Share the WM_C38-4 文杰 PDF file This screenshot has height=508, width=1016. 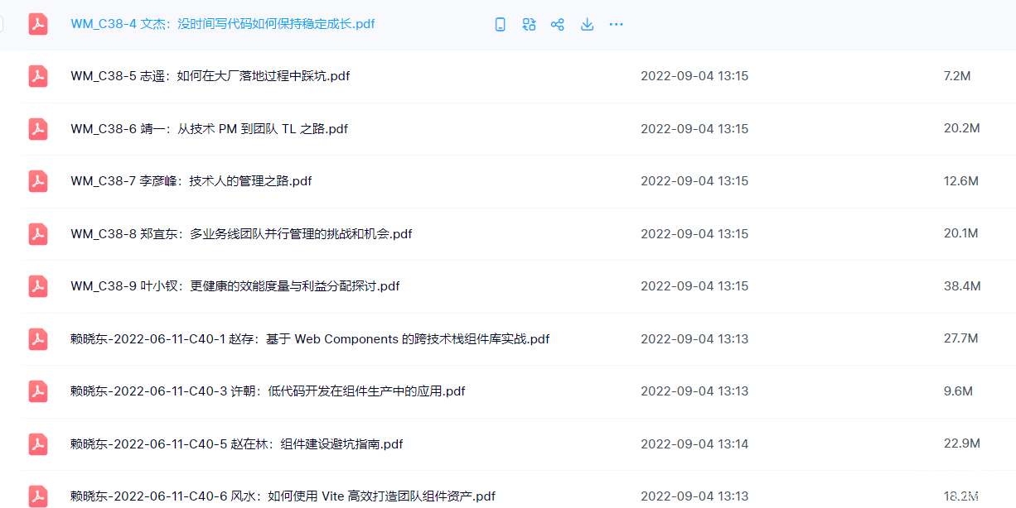558,25
